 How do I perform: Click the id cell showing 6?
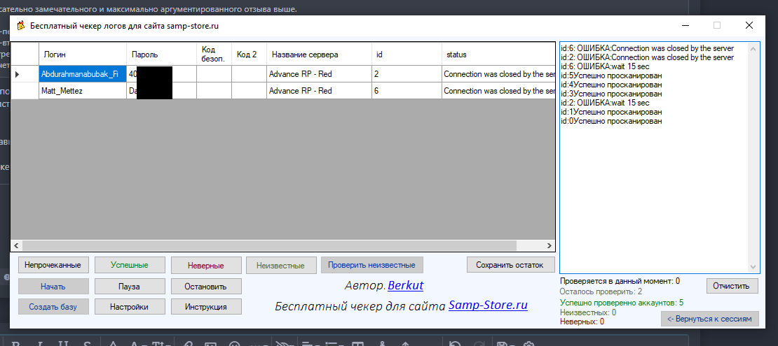[x=407, y=91]
